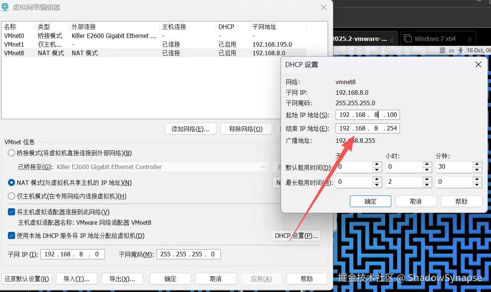
Task: Click the Windows 7 x64 tab icon
Action: [x=407, y=39]
